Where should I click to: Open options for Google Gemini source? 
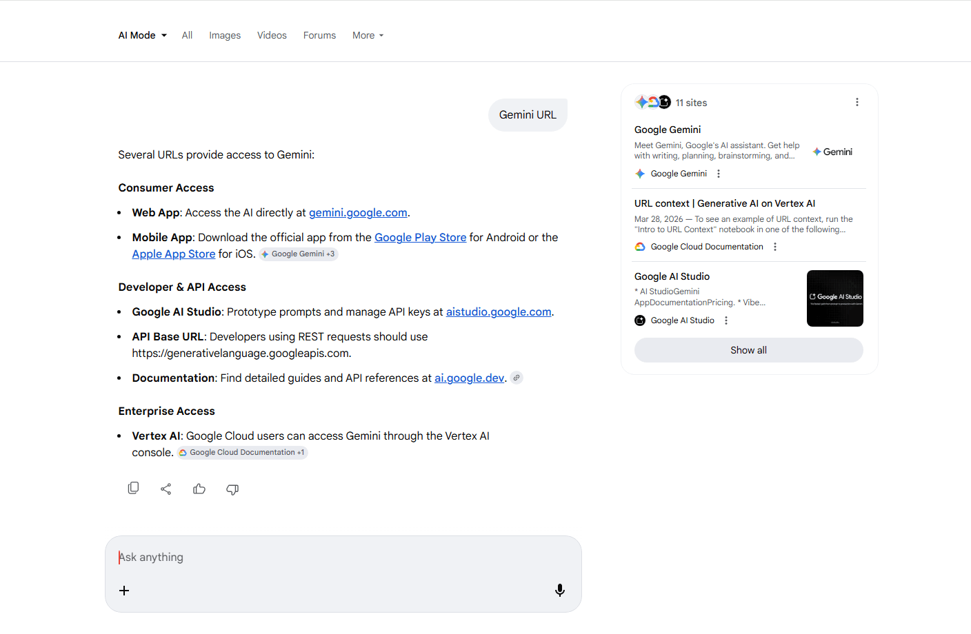coord(719,174)
